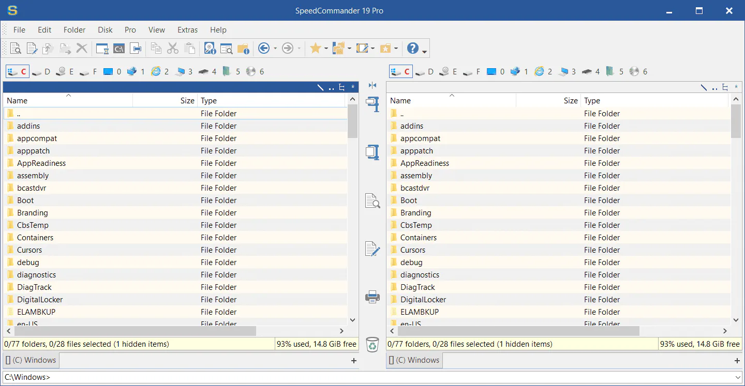Click the recycle bin icon in middle strip
This screenshot has height=386, width=745.
click(x=373, y=344)
